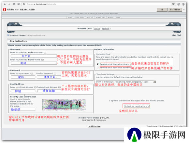Open the Search nav tab
The height and width of the screenshot is (143, 189).
pos(110,17)
